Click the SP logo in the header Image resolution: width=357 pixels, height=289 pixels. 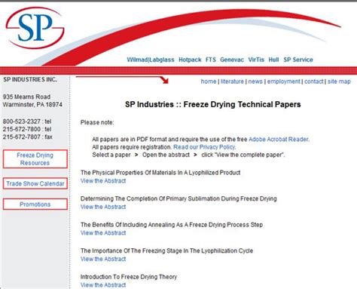pos(35,28)
